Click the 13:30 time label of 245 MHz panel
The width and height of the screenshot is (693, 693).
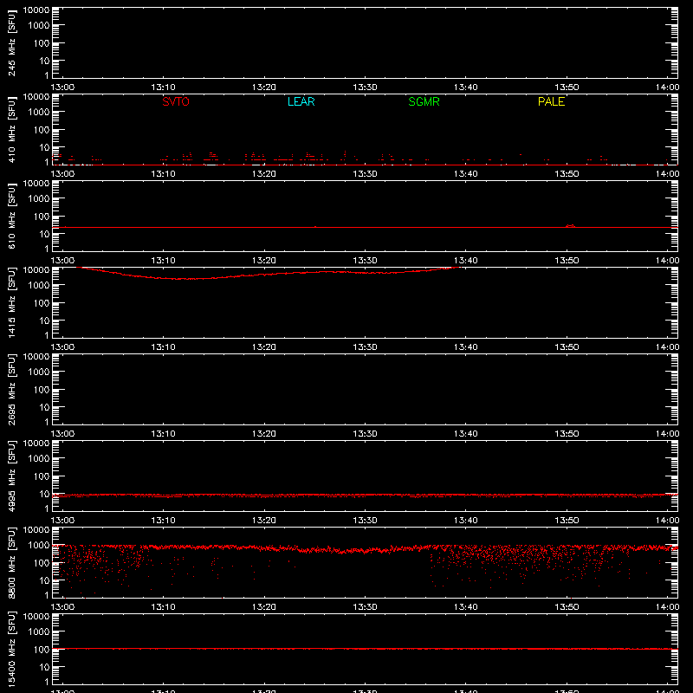[365, 87]
